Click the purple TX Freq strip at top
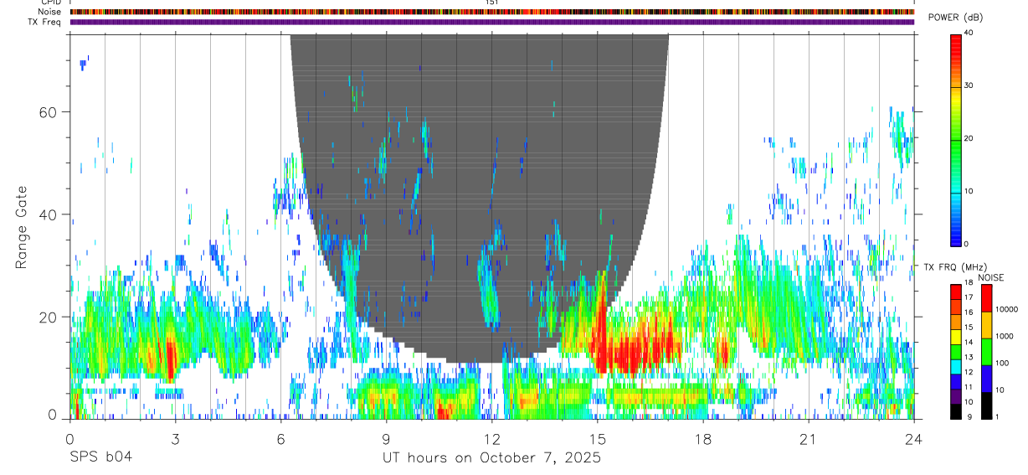This screenshot has width=1028, height=475. tap(492, 22)
